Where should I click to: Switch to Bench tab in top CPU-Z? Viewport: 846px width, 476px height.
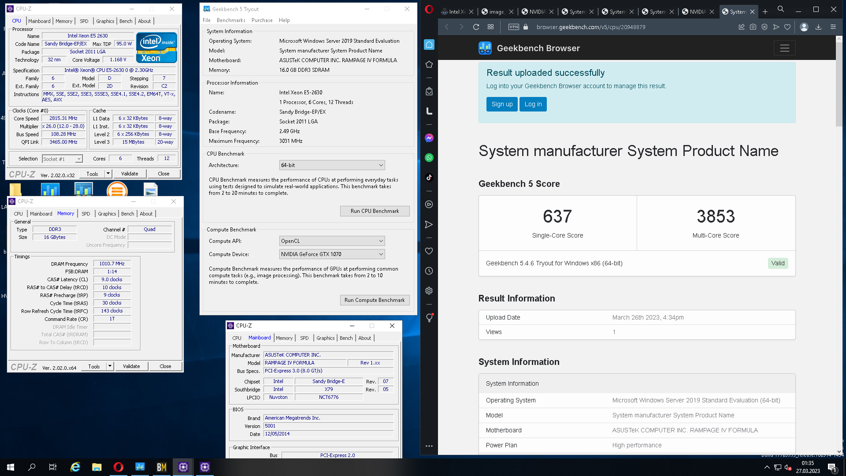pos(126,21)
